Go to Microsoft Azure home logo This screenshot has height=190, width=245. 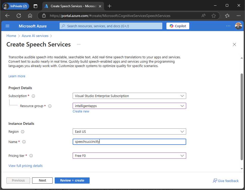[x=33, y=26]
